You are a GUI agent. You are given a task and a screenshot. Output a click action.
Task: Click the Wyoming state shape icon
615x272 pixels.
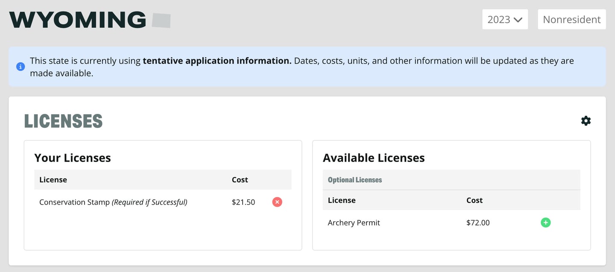point(161,20)
